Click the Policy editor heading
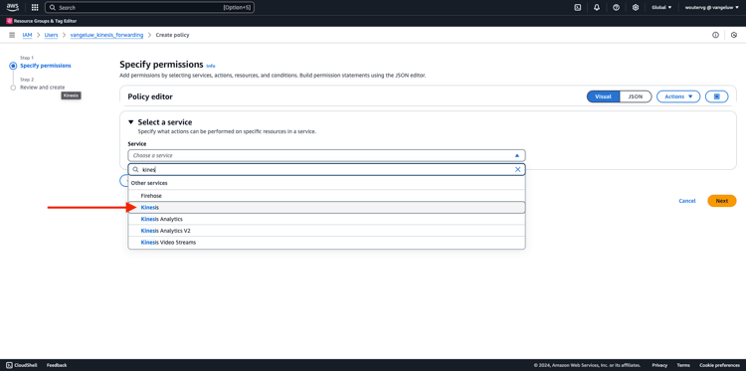 point(150,97)
